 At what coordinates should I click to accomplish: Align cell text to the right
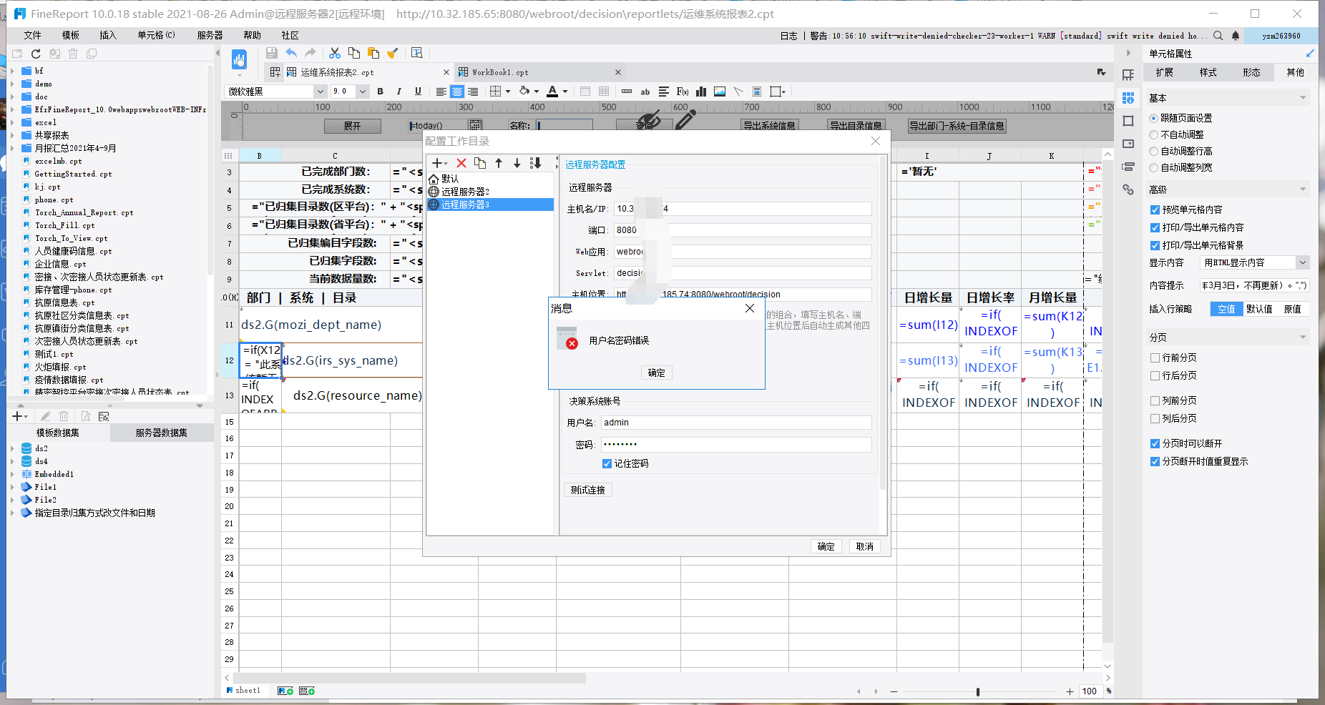coord(473,92)
